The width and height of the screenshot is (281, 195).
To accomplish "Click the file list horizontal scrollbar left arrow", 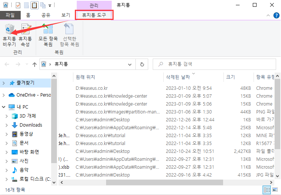I will [62, 182].
